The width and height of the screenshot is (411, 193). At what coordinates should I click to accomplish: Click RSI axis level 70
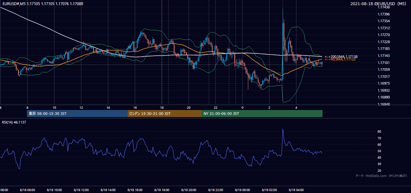(x=379, y=138)
